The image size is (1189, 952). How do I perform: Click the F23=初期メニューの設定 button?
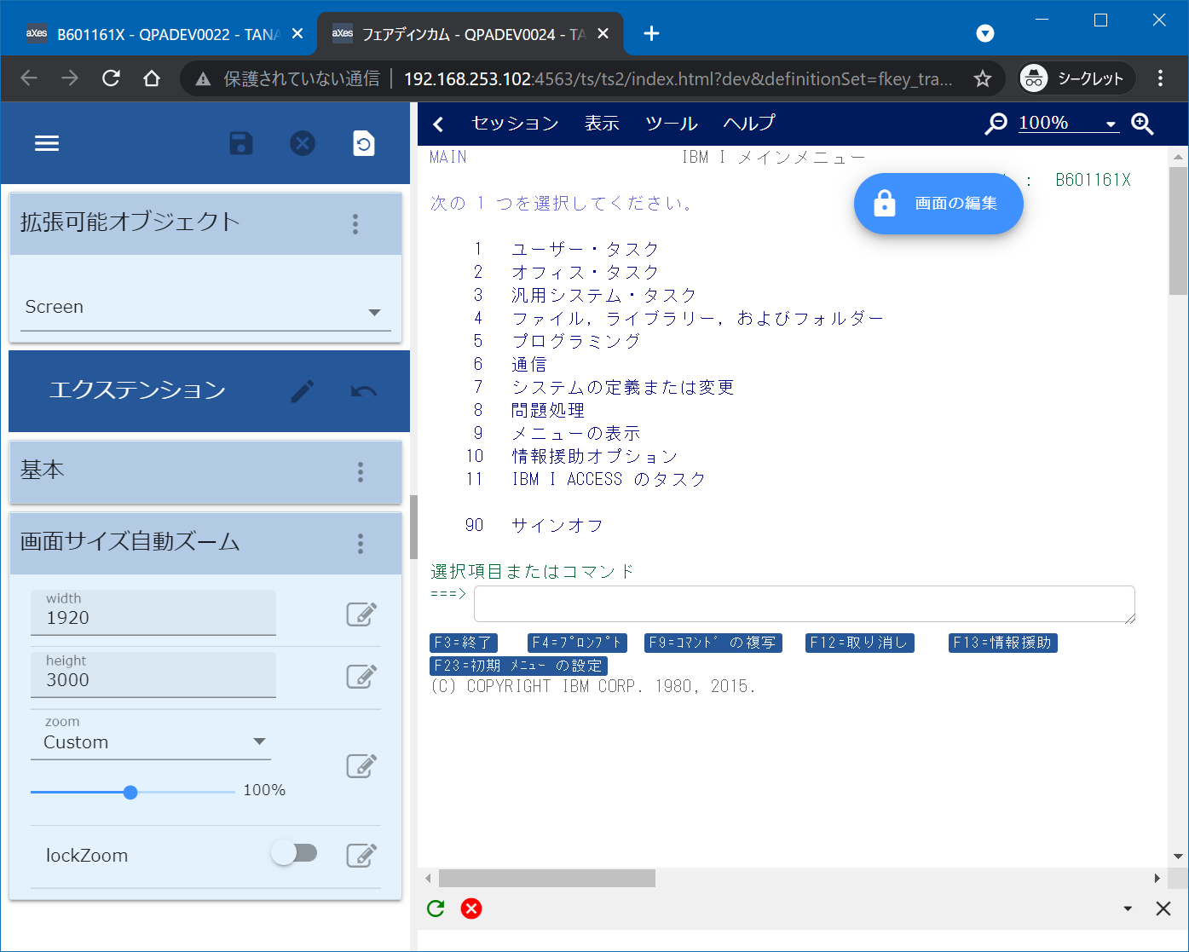[x=518, y=666]
